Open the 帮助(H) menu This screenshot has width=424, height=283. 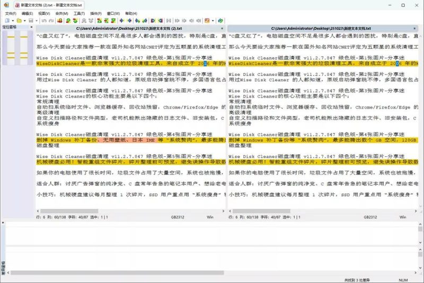(x=131, y=13)
